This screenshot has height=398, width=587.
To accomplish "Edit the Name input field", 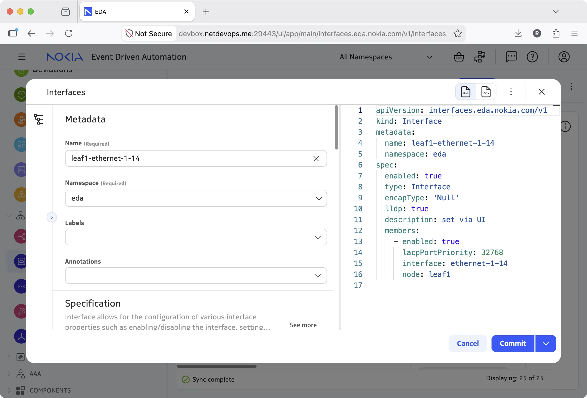I will pyautogui.click(x=196, y=158).
